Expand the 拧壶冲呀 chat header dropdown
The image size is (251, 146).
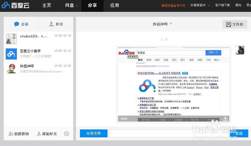pos(171,24)
